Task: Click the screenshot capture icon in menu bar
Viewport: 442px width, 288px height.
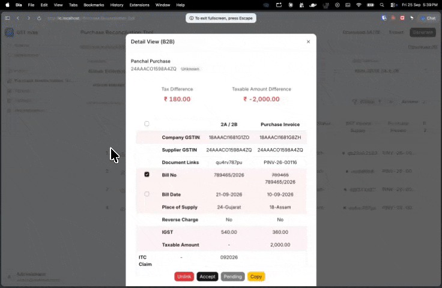Action: coord(279,5)
